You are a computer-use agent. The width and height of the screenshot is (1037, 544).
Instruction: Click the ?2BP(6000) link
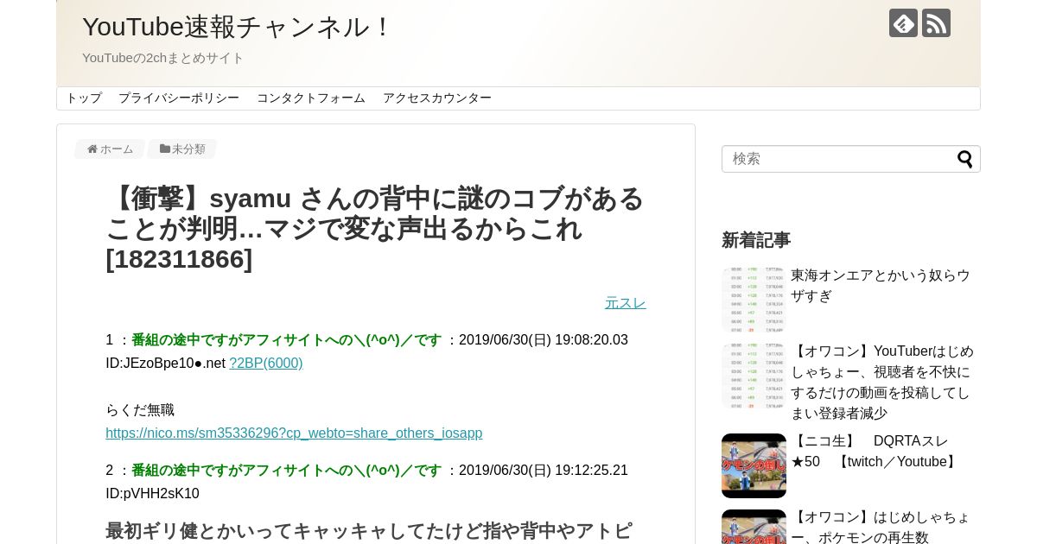click(266, 364)
